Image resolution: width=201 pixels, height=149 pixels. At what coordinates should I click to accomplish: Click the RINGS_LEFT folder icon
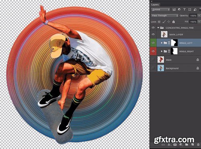[x=165, y=43]
